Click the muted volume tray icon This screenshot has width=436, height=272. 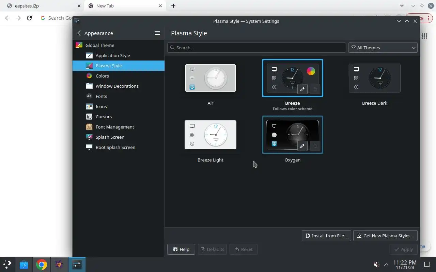pyautogui.click(x=376, y=265)
